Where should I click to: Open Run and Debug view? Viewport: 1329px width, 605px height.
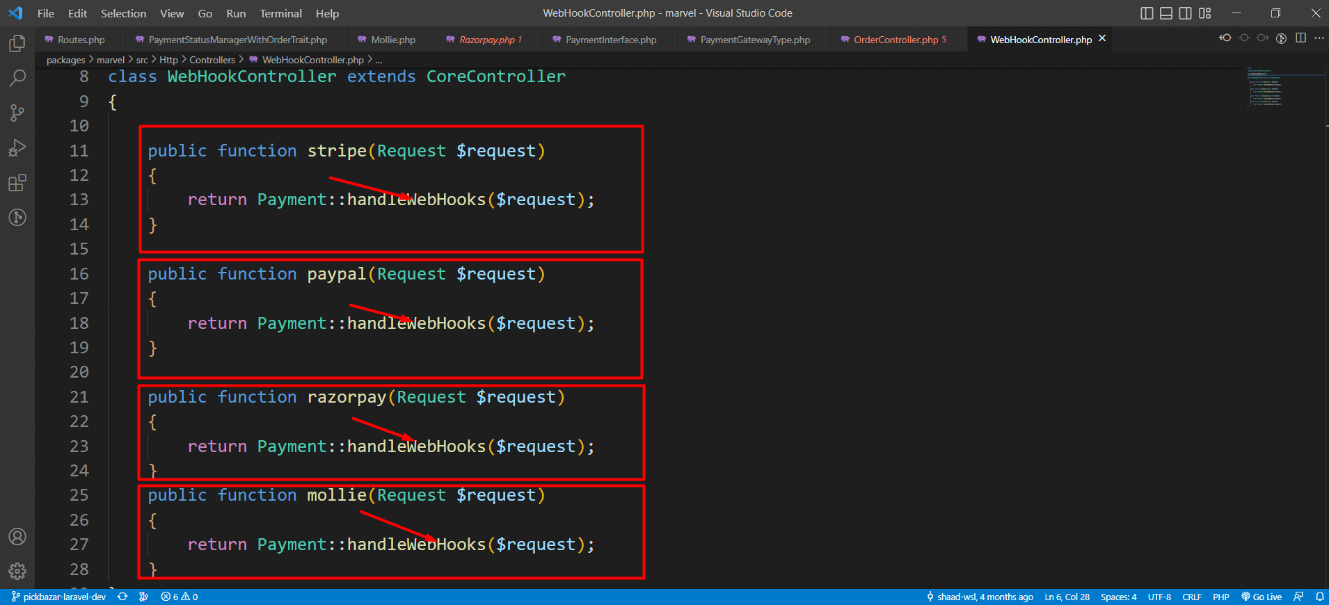coord(17,148)
